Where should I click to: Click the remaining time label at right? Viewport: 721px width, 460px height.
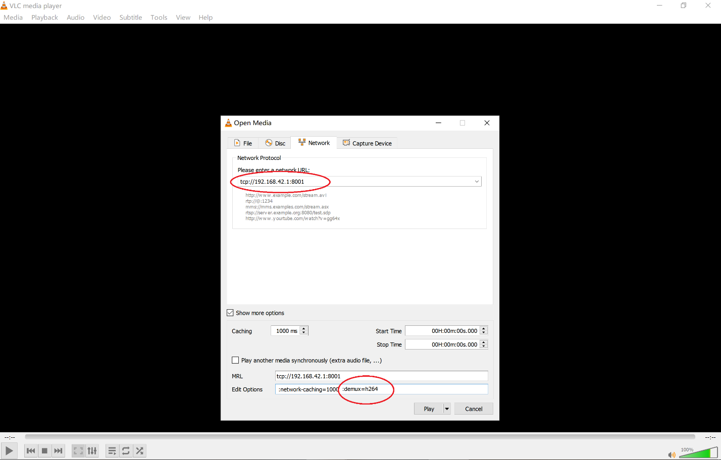pyautogui.click(x=710, y=437)
